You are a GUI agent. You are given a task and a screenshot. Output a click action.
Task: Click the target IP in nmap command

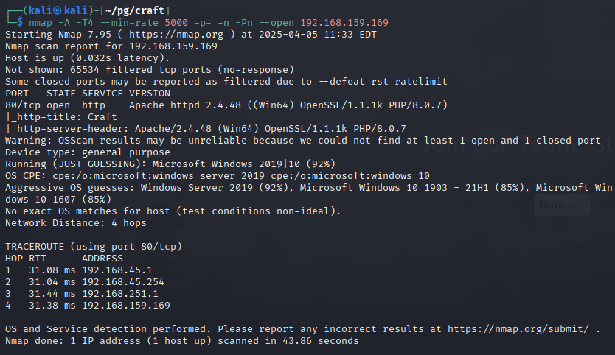[x=344, y=23]
